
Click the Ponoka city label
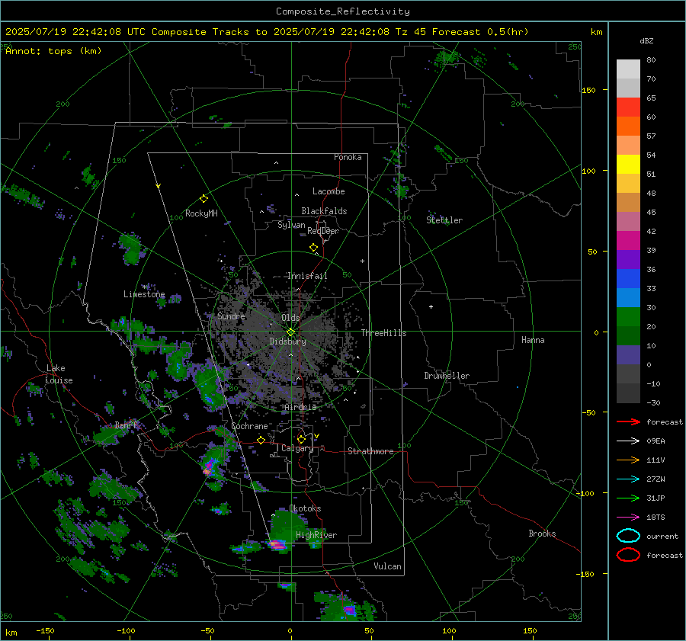coord(348,157)
